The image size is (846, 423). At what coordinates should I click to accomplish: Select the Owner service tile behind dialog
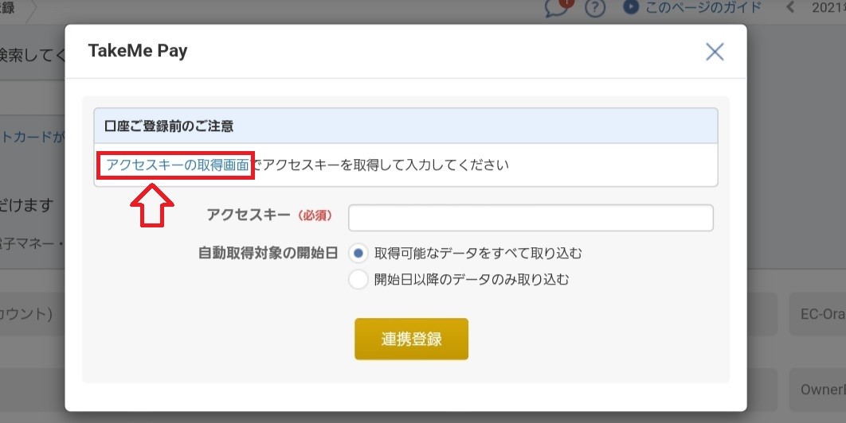coord(818,390)
